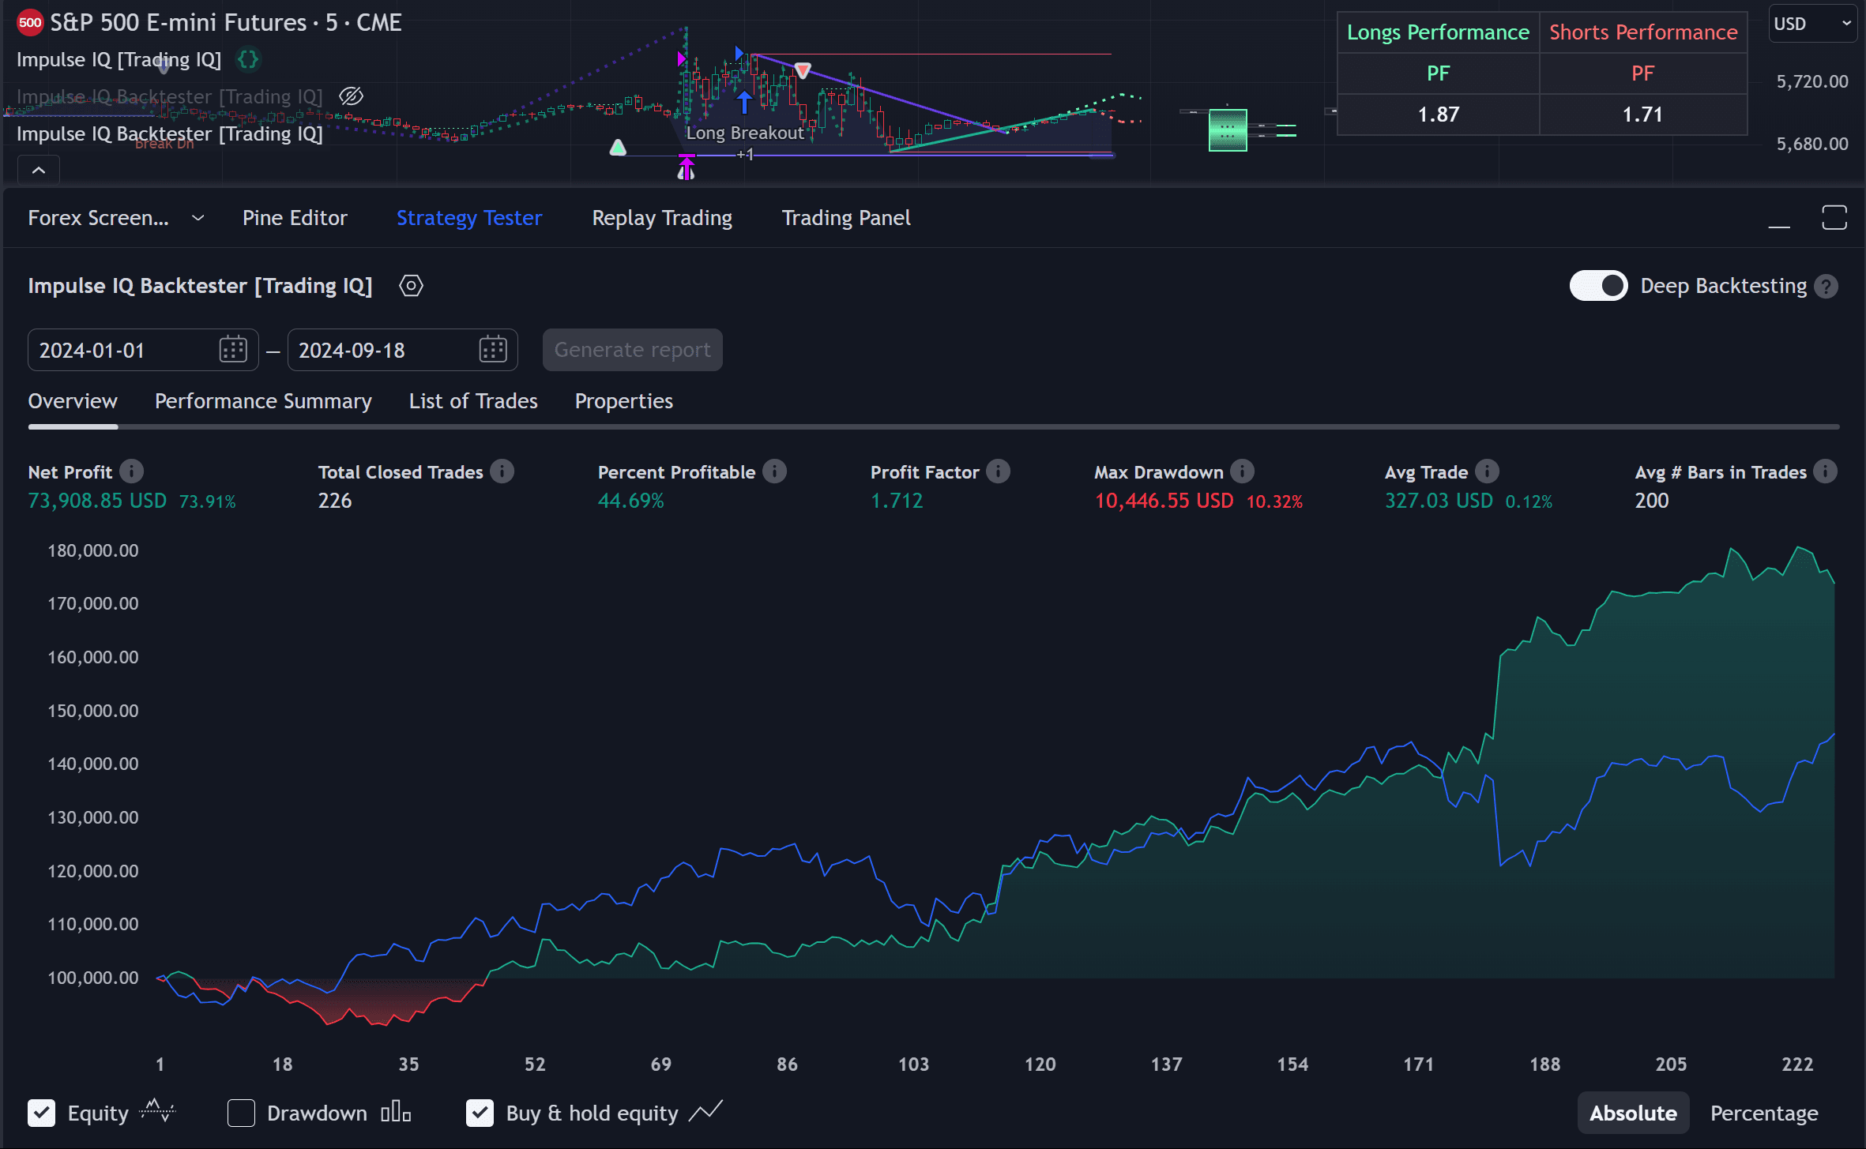Click the red 500 symbol logo
Viewport: 1866px width, 1149px height.
click(30, 23)
